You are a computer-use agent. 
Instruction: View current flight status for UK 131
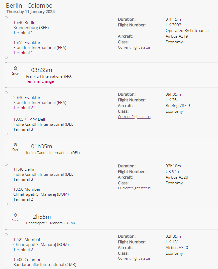pyautogui.click(x=134, y=258)
